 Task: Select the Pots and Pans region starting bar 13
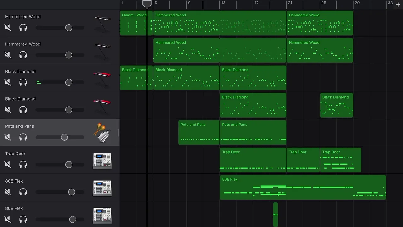coord(253,133)
